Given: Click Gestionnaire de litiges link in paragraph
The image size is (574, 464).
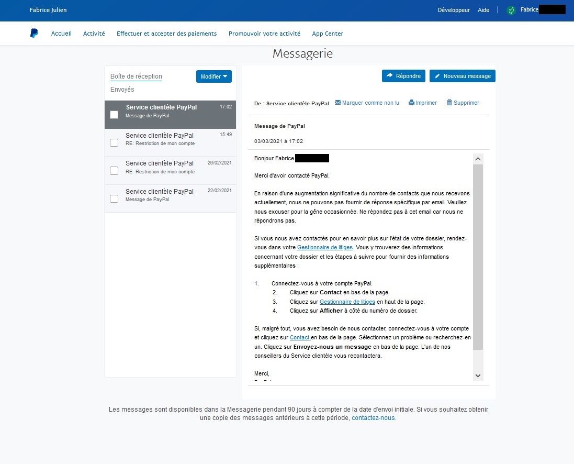Looking at the screenshot, I should click(x=325, y=247).
